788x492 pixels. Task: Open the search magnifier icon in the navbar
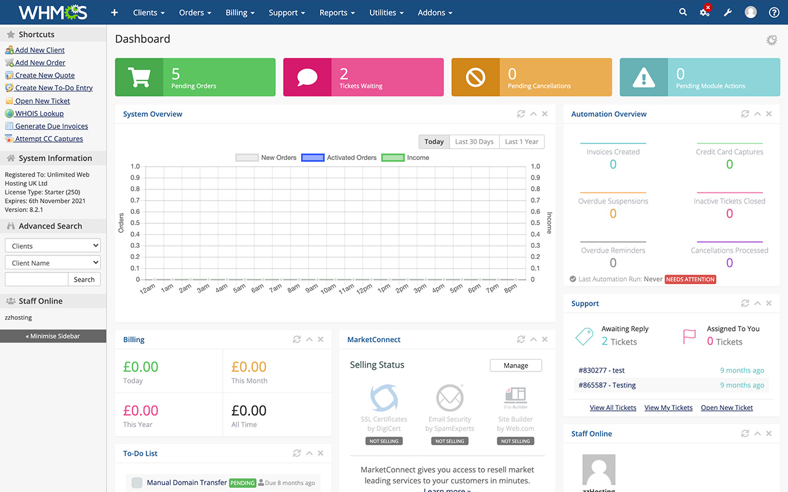[683, 12]
